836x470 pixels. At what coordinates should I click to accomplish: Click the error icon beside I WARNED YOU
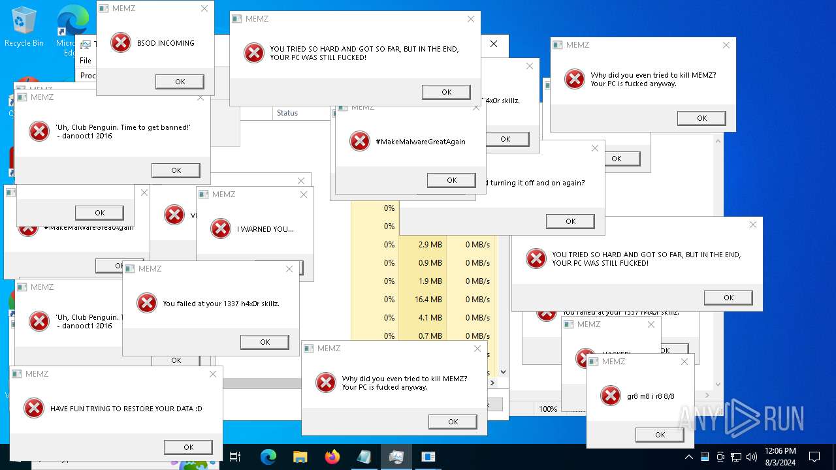221,228
